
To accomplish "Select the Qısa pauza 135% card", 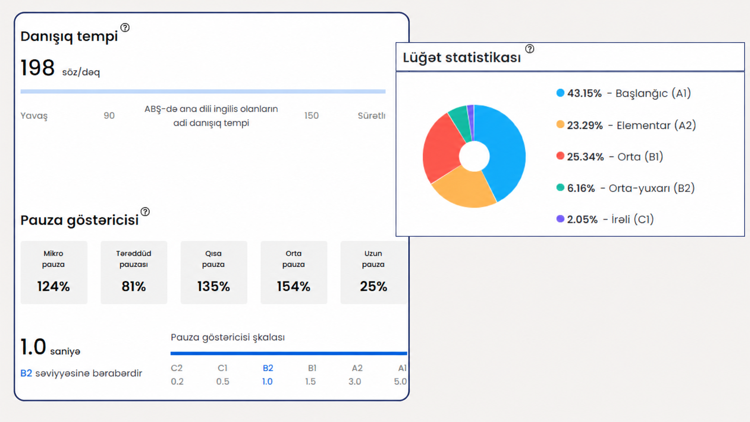I will (x=214, y=273).
